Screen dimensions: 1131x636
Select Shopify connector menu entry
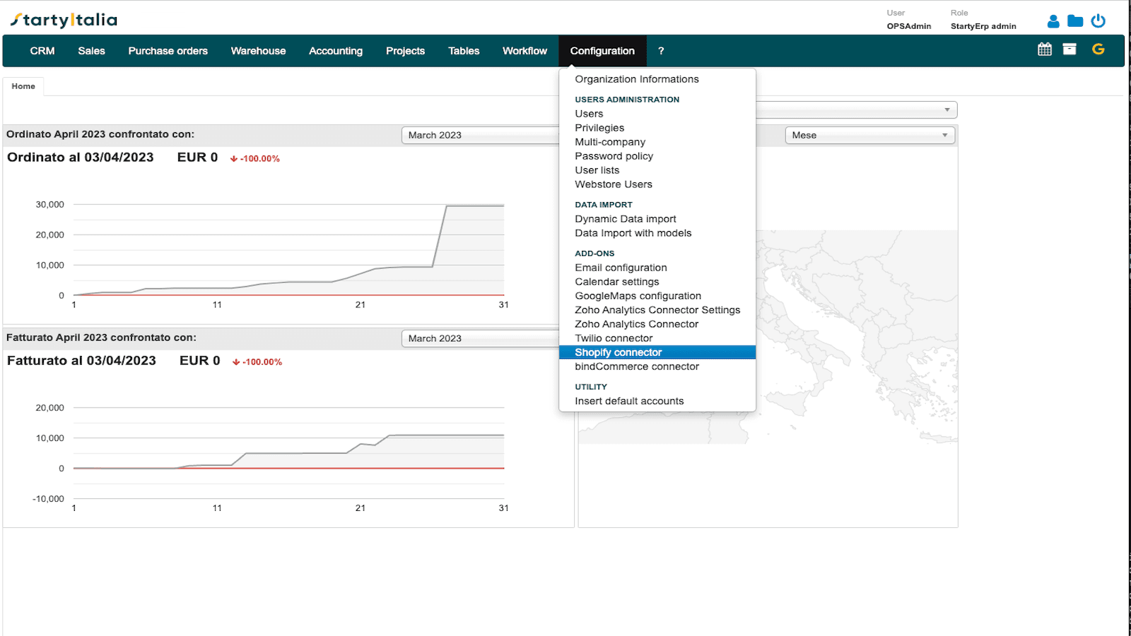click(619, 353)
